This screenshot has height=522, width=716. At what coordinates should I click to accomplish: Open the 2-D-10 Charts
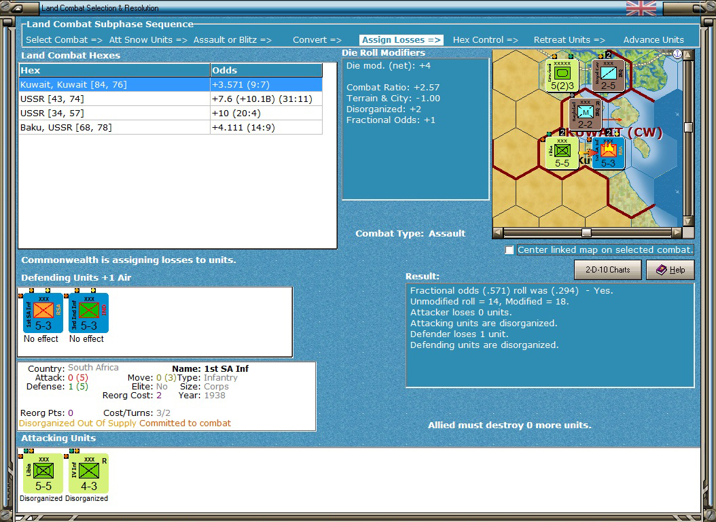click(x=608, y=270)
